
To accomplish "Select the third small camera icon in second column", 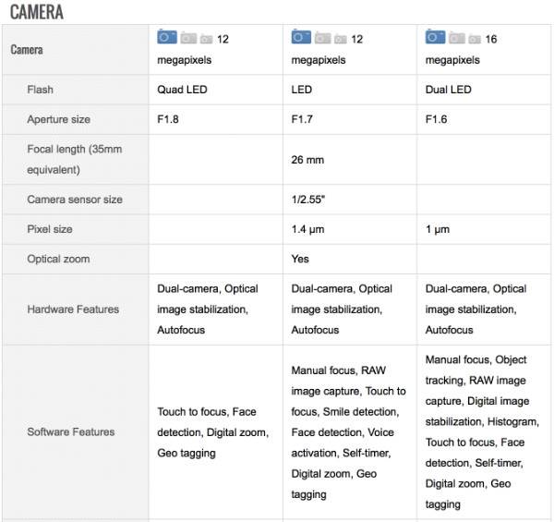I will tap(341, 39).
